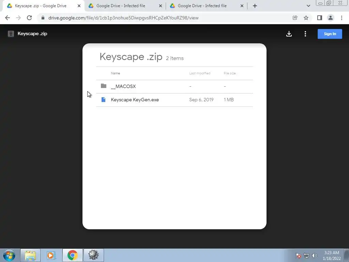
Task: Open the Chrome three-dot menu
Action: click(x=342, y=18)
